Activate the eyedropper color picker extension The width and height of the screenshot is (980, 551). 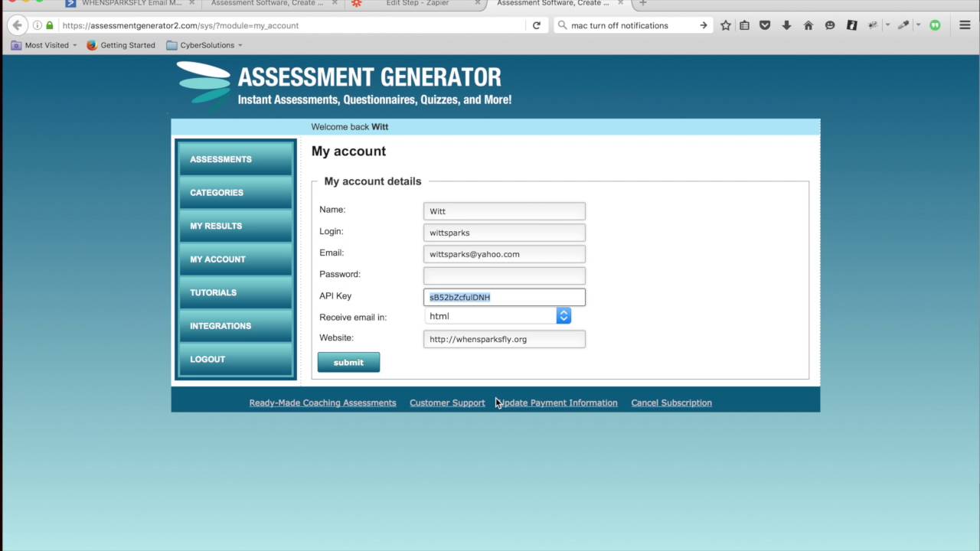pyautogui.click(x=903, y=25)
